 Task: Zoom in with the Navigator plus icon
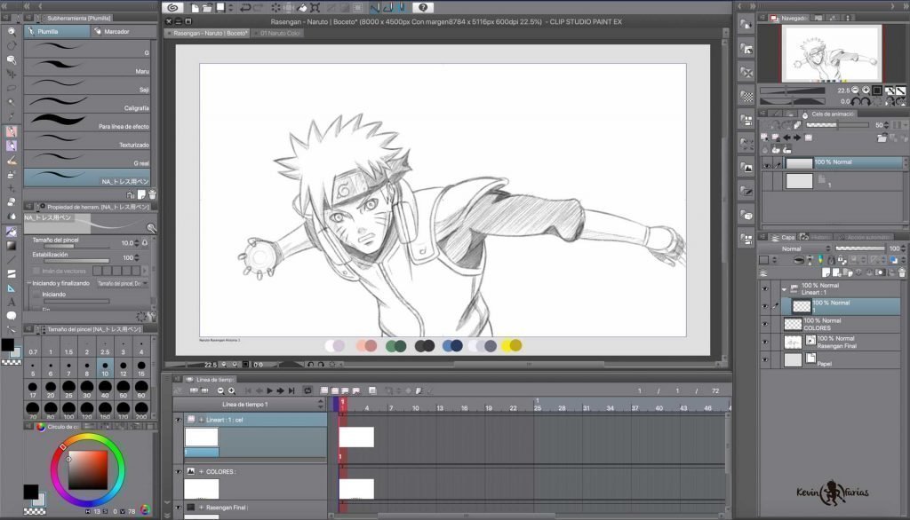tap(866, 91)
